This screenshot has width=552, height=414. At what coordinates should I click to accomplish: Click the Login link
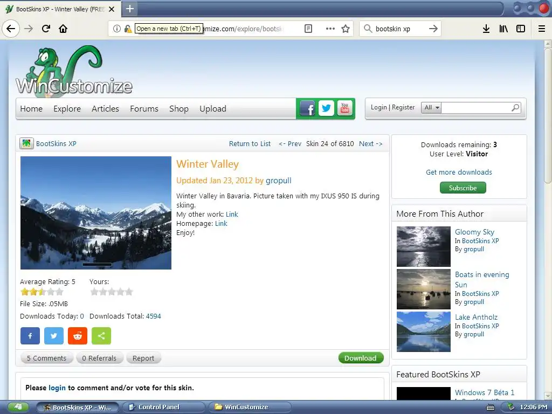coord(379,107)
